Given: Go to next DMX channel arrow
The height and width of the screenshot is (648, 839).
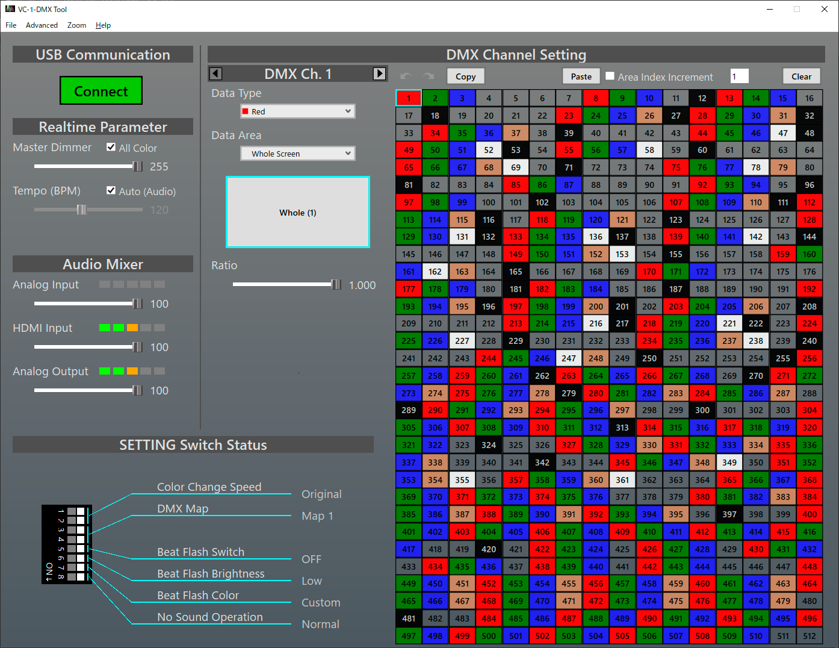Looking at the screenshot, I should point(379,73).
